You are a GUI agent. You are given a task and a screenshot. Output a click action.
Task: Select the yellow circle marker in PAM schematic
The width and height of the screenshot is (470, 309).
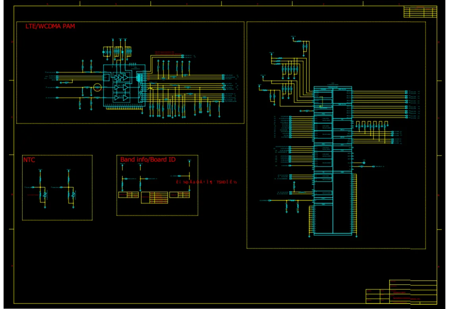97,87
